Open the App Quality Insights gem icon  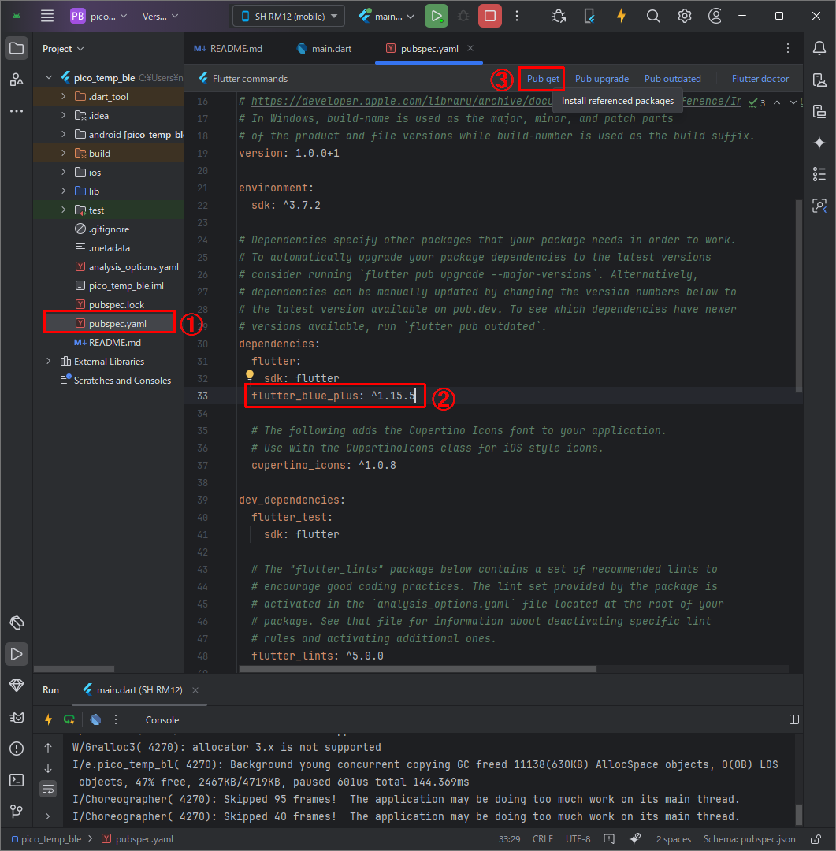(17, 686)
